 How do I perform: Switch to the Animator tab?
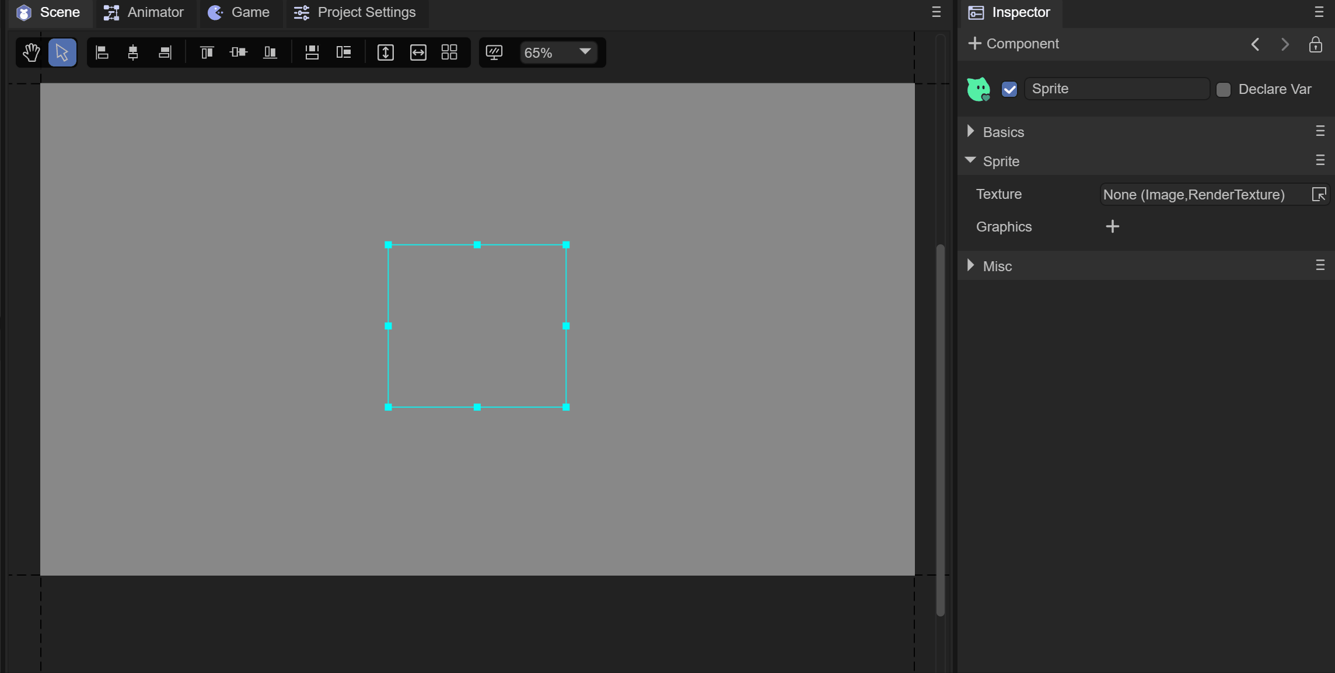point(144,12)
